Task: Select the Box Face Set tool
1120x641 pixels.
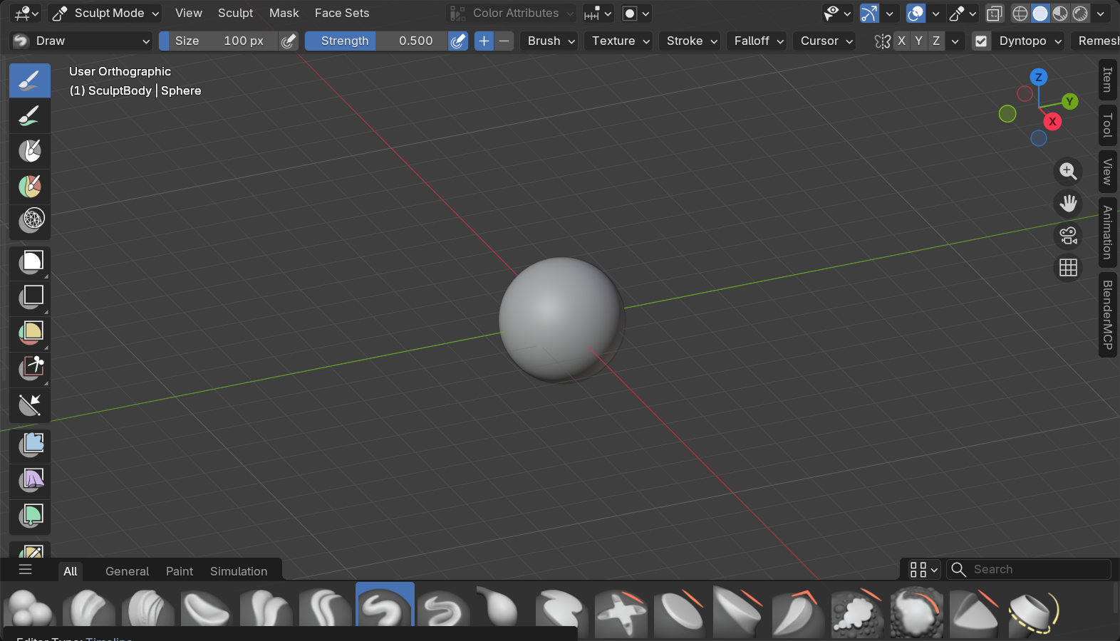Action: tap(30, 333)
